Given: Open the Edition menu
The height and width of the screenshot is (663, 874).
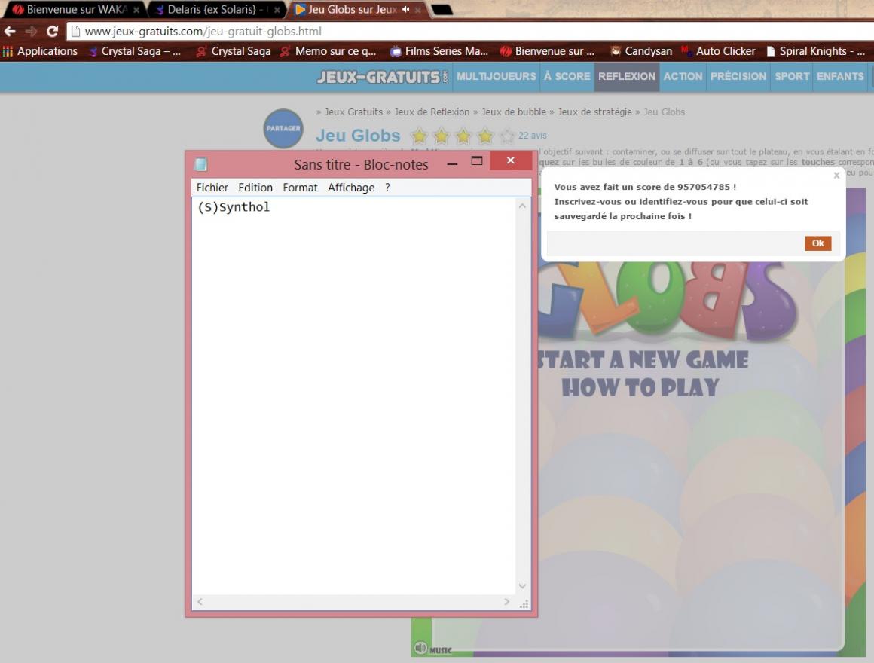Looking at the screenshot, I should (255, 188).
